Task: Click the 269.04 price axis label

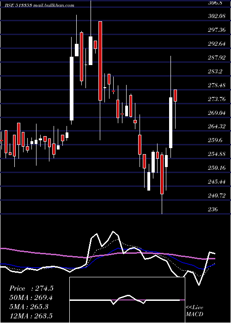Action: (217, 113)
